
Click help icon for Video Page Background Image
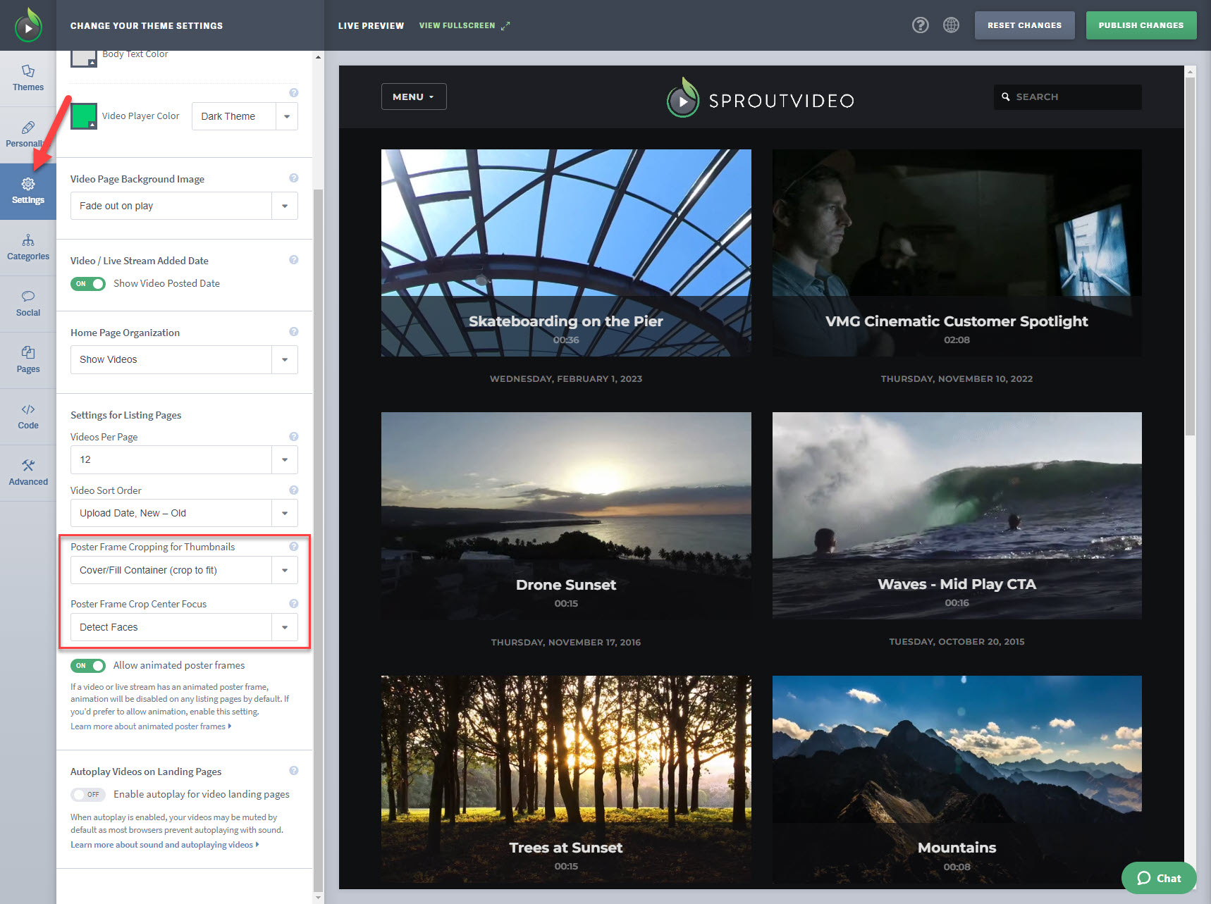[x=294, y=178]
